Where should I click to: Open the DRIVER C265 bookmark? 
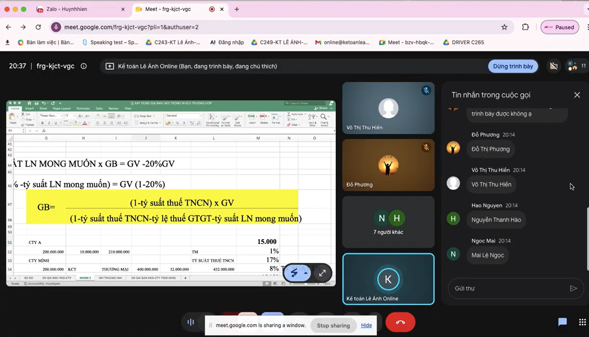tap(464, 42)
